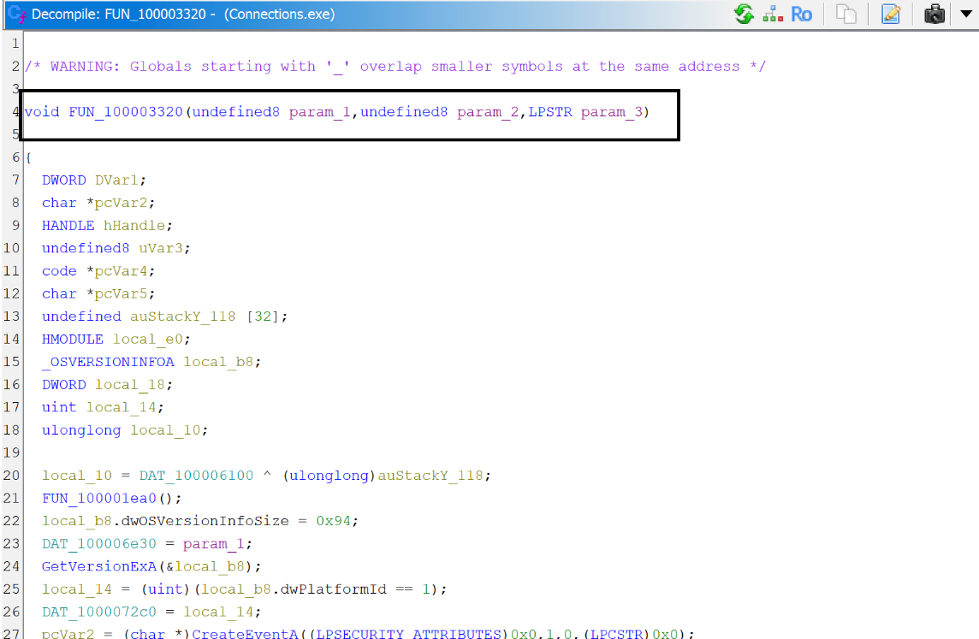Click CreateEventA function call
Screen dimensions: 979x639
pyautogui.click(x=245, y=633)
